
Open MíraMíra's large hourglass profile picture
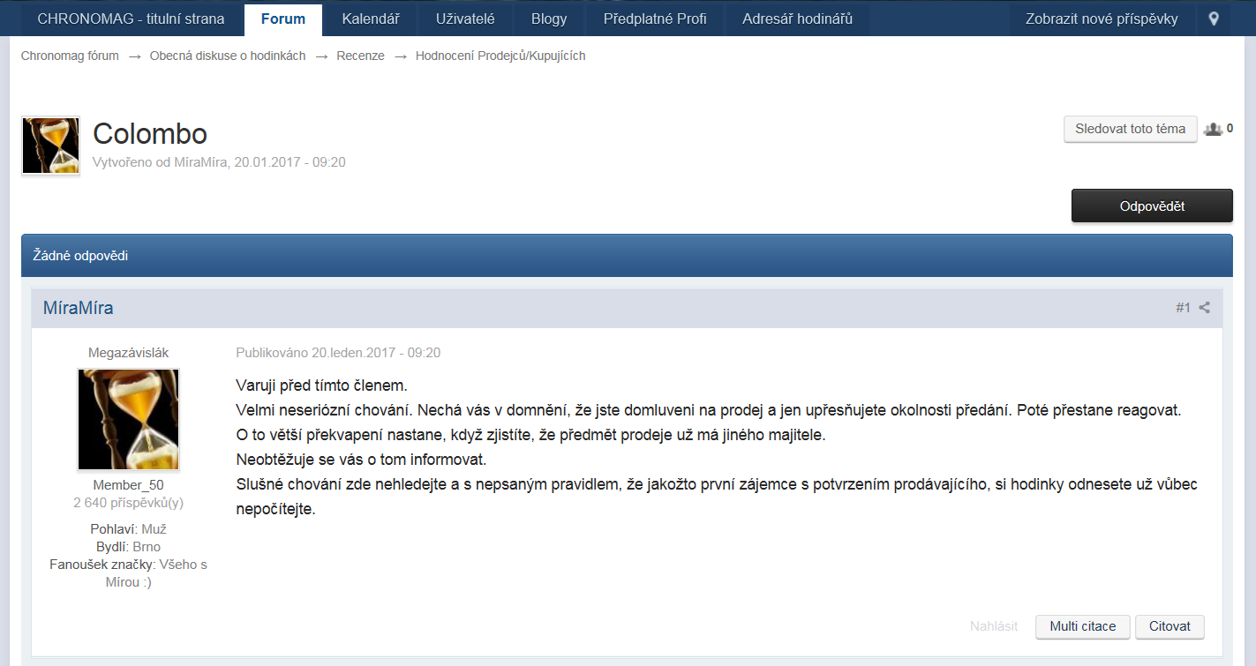pos(129,419)
